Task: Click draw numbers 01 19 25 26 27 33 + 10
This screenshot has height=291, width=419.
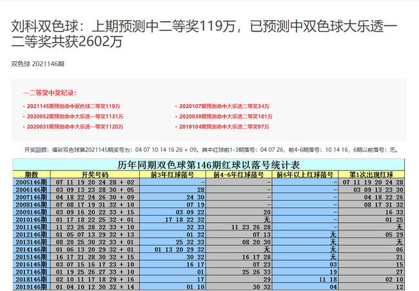Action: coord(95,272)
